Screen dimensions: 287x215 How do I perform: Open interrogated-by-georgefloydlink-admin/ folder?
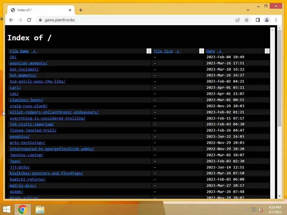pyautogui.click(x=52, y=149)
